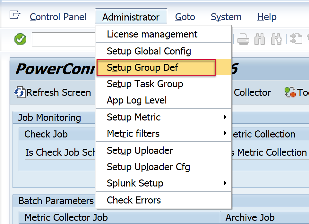Choose Setup Global Config
This screenshot has width=309, height=224.
tap(149, 51)
